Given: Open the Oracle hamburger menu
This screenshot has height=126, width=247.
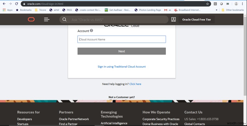Looking at the screenshot, I should pos(47,19).
